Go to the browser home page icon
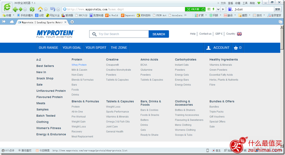 (x=40, y=9)
